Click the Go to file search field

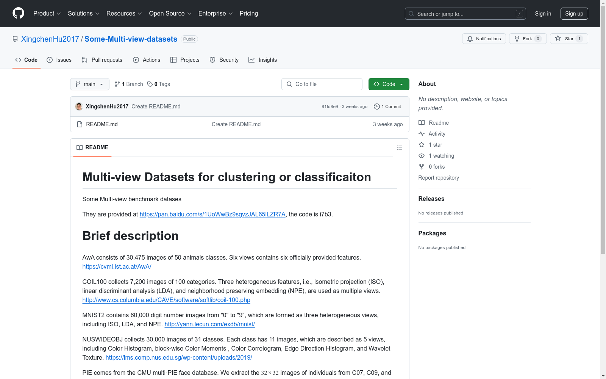(x=322, y=84)
